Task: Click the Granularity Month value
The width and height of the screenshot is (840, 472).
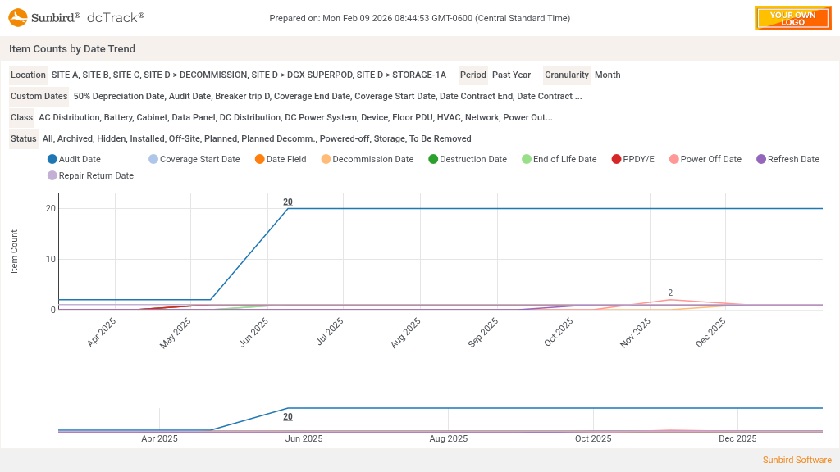Action: tap(607, 75)
